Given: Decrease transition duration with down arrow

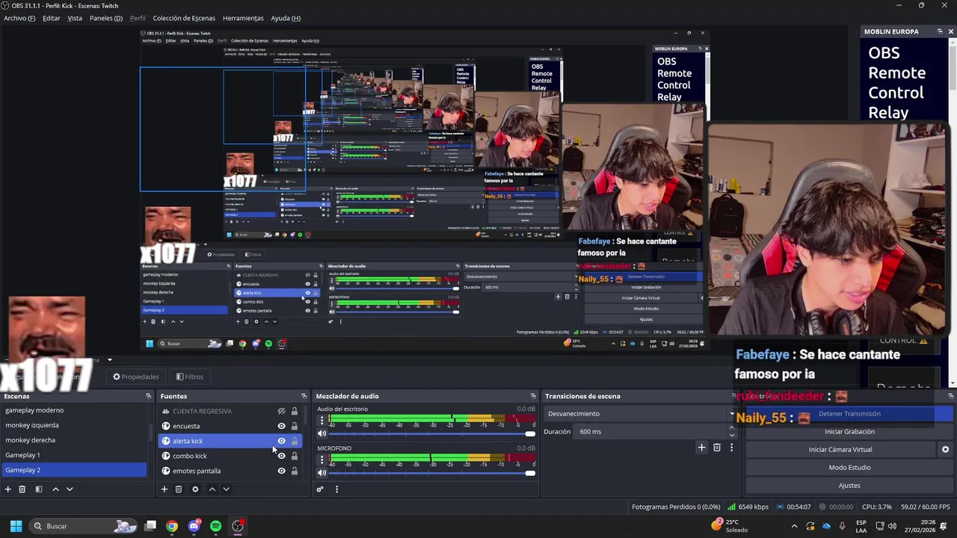Looking at the screenshot, I should [732, 435].
